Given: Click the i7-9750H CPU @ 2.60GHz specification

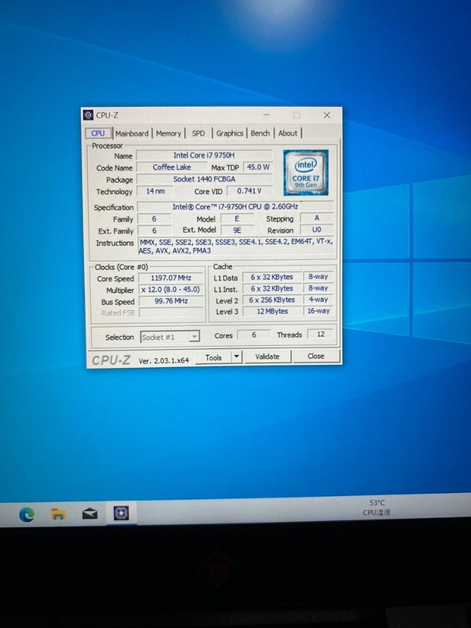Looking at the screenshot, I should pos(235,206).
